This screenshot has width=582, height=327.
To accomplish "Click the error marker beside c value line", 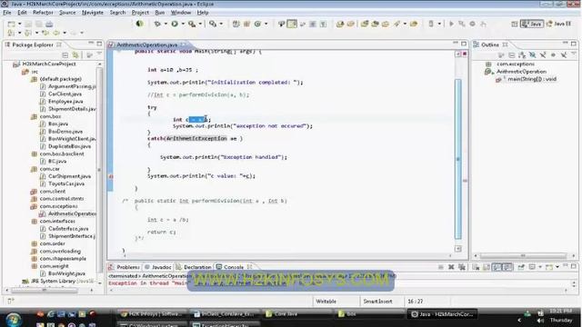I will (x=111, y=176).
